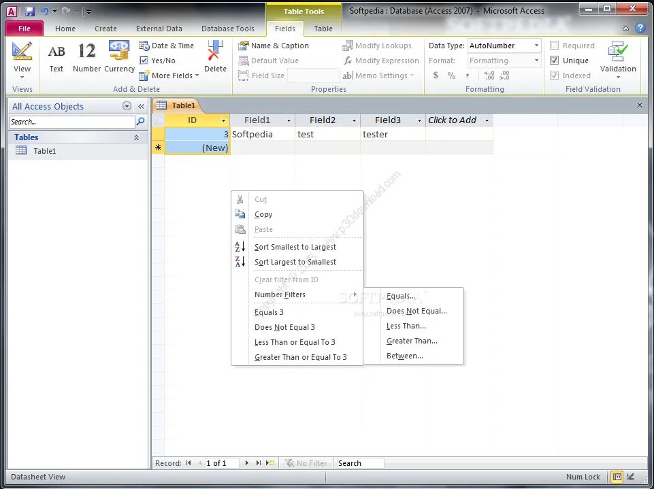Click the record Search box at bottom
This screenshot has width=654, height=489.
[x=360, y=462]
